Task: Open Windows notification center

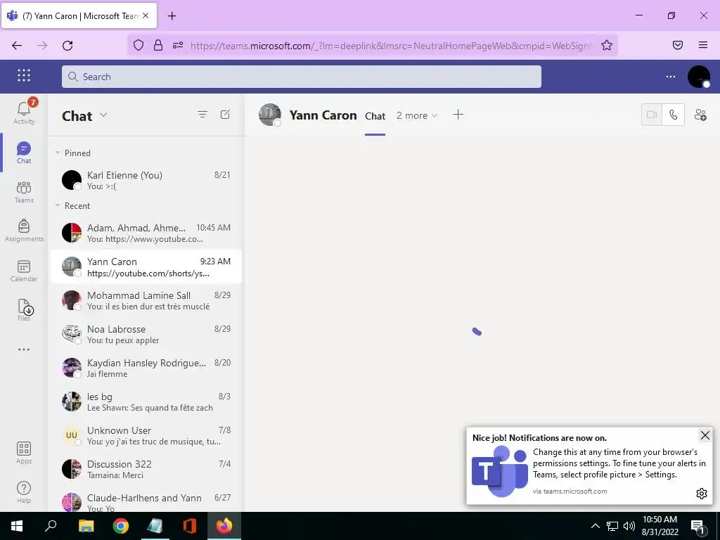Action: pyautogui.click(x=697, y=526)
